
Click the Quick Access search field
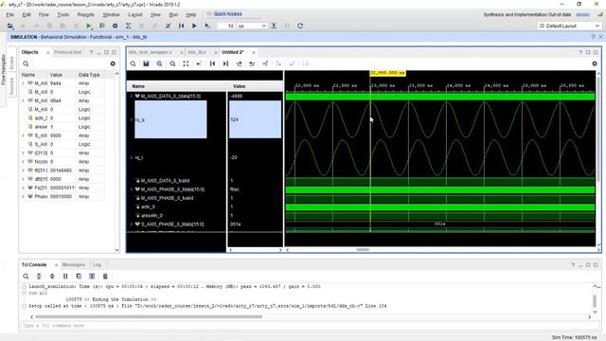click(x=234, y=14)
